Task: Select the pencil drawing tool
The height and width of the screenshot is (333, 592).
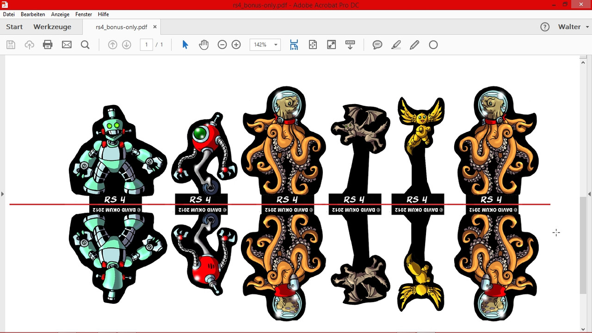Action: [x=414, y=45]
